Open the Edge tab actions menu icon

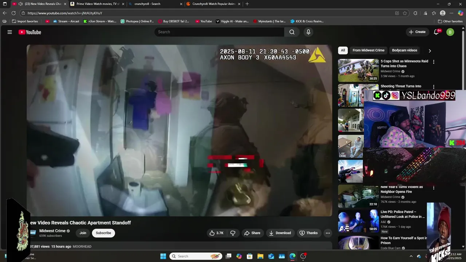5,4
